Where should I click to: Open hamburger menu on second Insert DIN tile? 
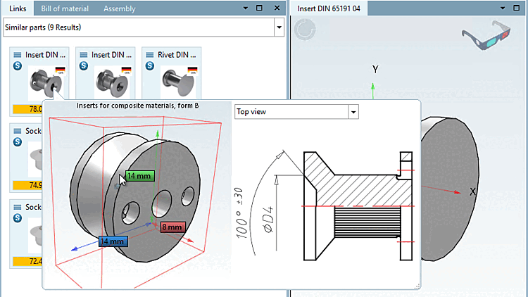pyautogui.click(x=82, y=55)
